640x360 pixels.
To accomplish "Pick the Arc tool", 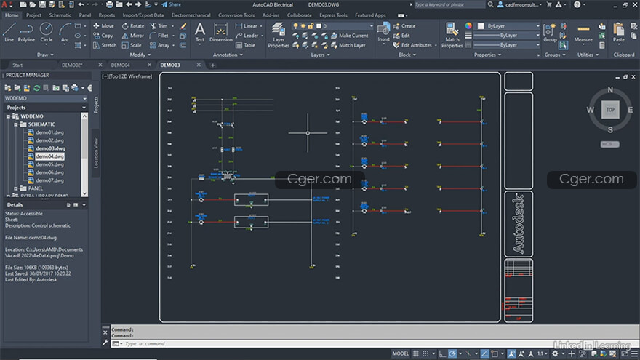I will [x=65, y=33].
